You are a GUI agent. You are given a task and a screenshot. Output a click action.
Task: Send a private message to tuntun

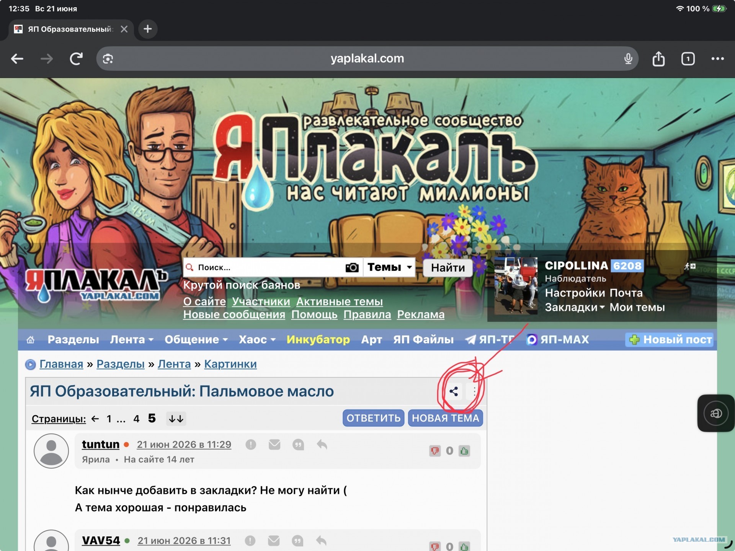coord(274,445)
